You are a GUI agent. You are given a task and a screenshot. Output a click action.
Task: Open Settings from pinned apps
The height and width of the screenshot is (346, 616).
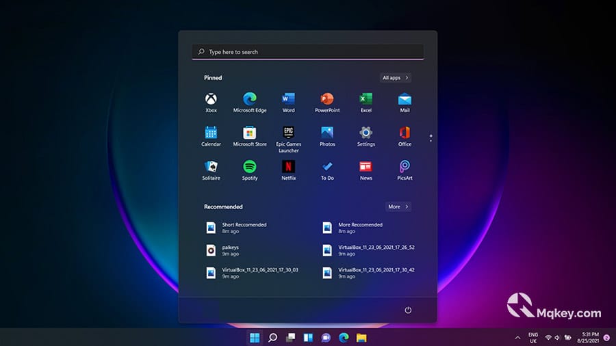[x=365, y=137]
